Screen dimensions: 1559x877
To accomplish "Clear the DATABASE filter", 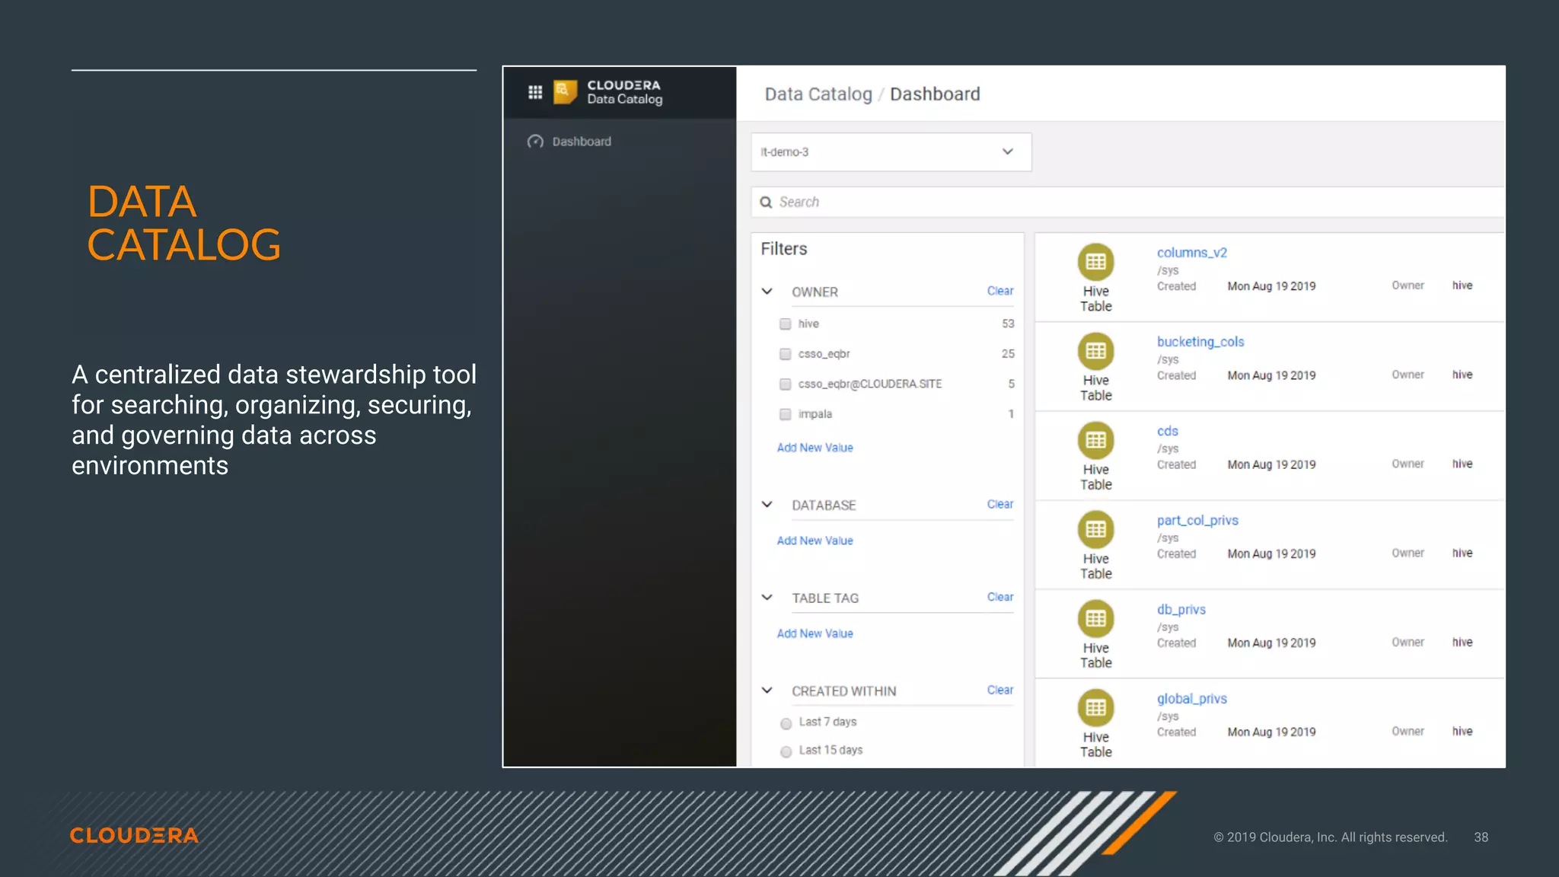I will (1000, 504).
